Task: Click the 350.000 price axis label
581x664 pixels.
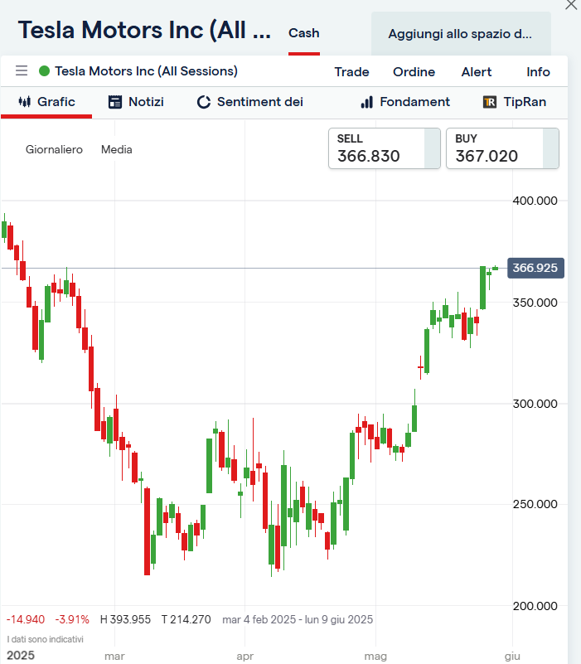Action: 535,303
